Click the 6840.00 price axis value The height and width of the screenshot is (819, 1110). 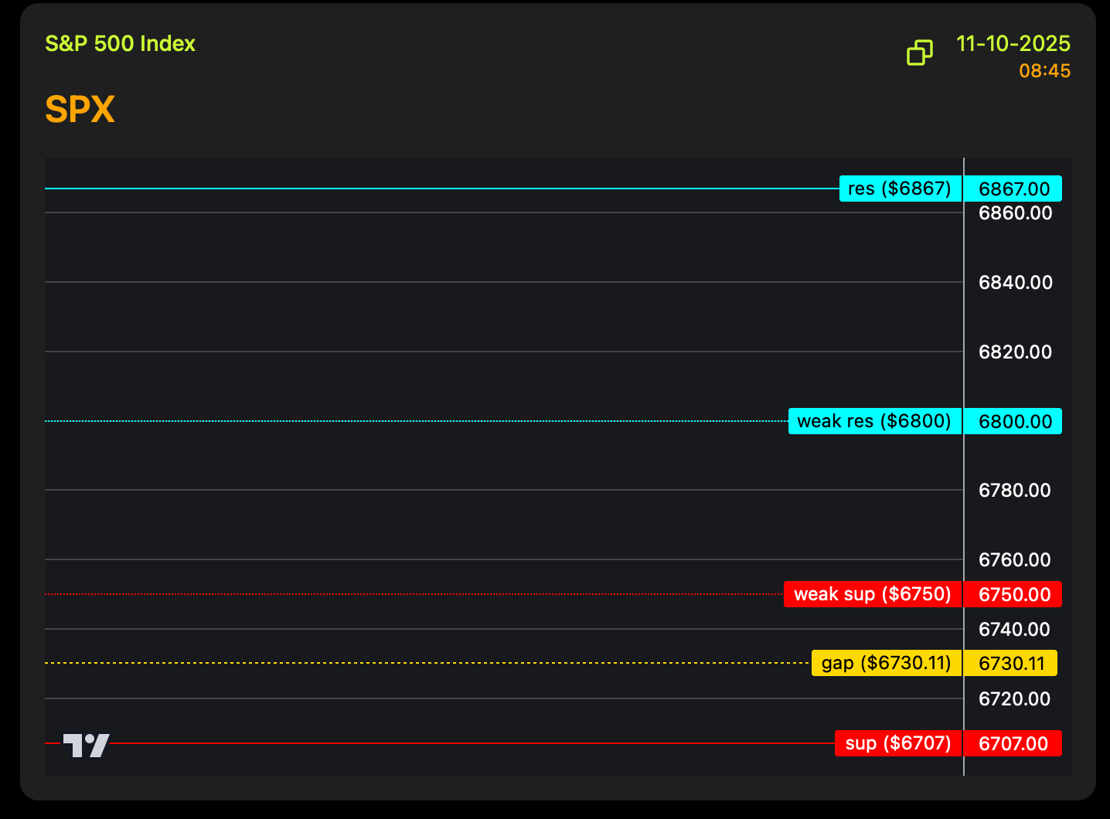click(x=1015, y=283)
